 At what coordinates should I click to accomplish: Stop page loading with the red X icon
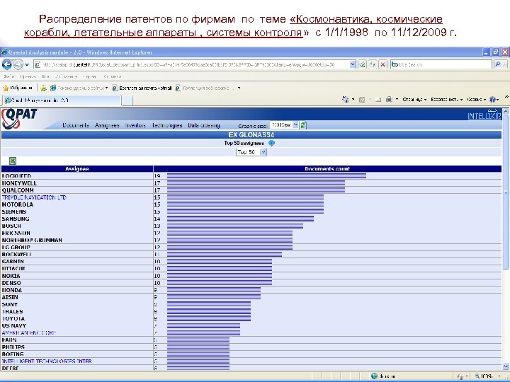tap(382, 64)
